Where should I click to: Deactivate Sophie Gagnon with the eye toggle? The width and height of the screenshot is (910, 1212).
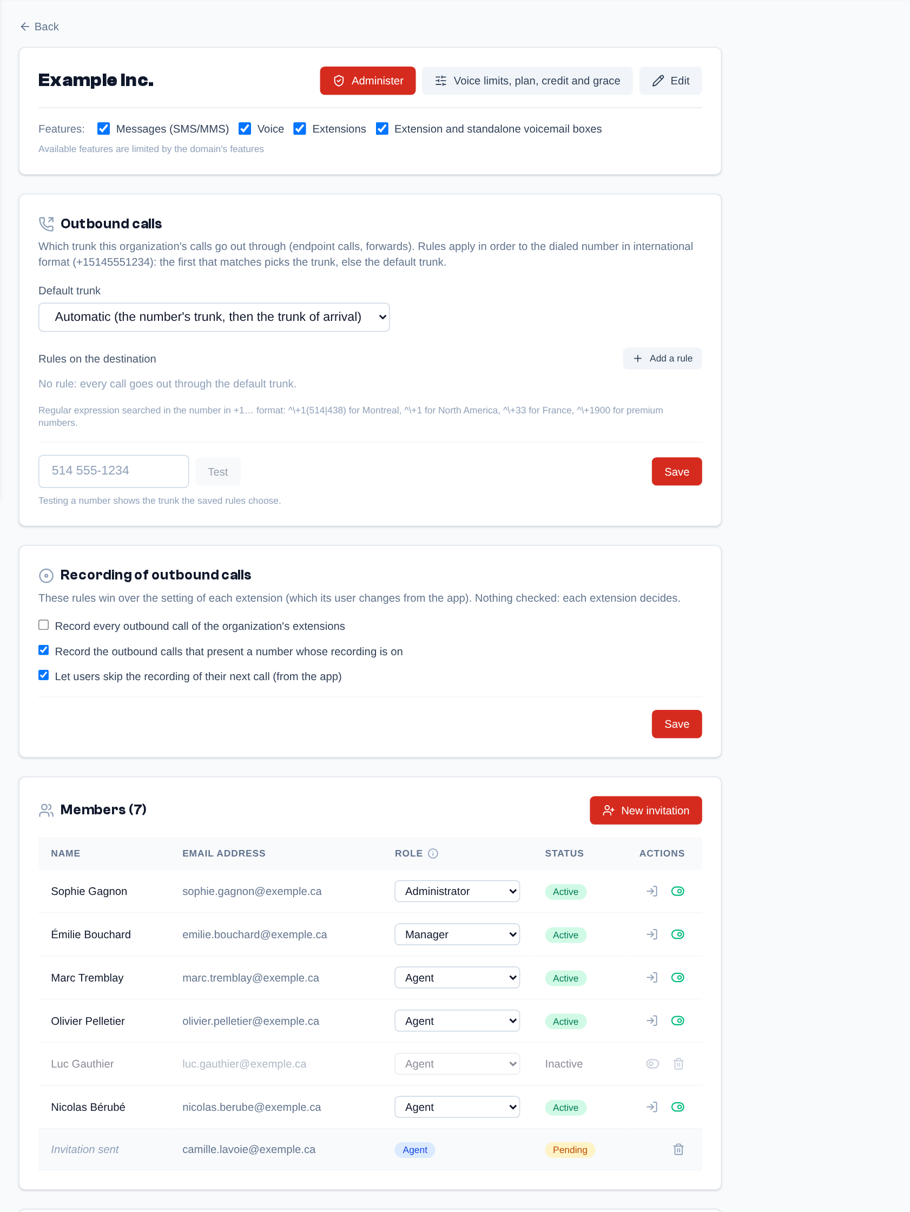point(678,891)
